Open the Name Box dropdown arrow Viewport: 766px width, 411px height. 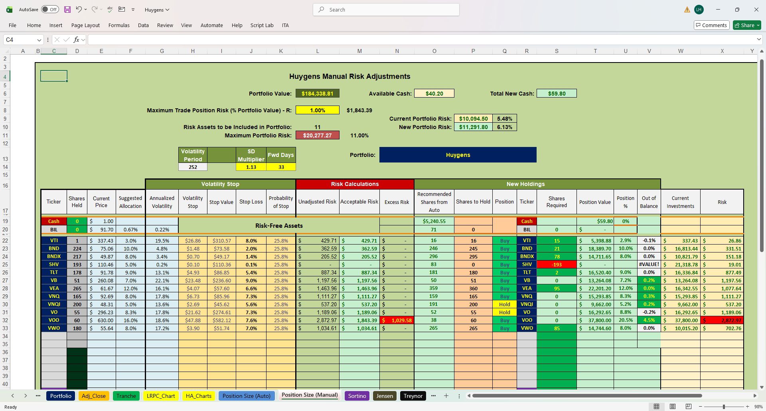point(39,40)
